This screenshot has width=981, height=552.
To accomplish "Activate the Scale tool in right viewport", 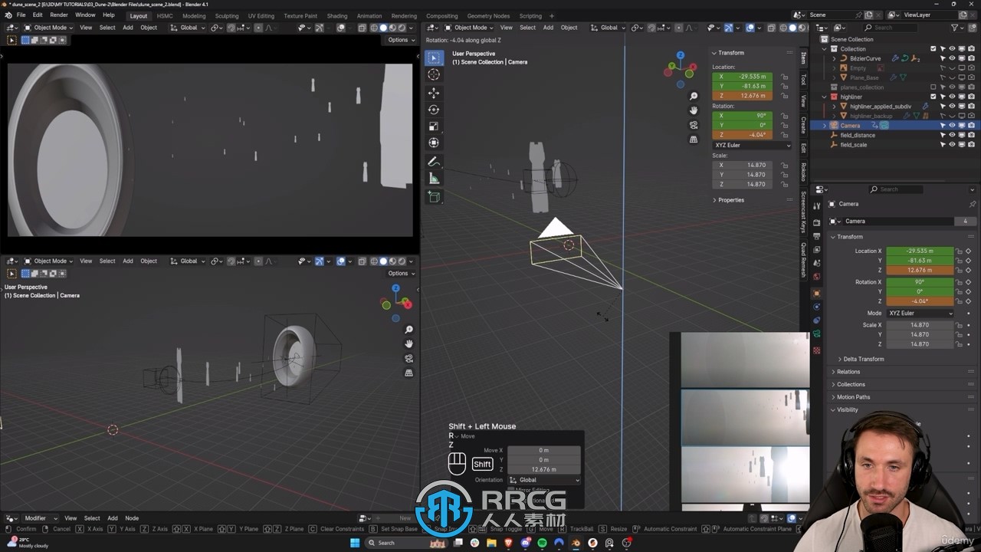I will (x=434, y=127).
